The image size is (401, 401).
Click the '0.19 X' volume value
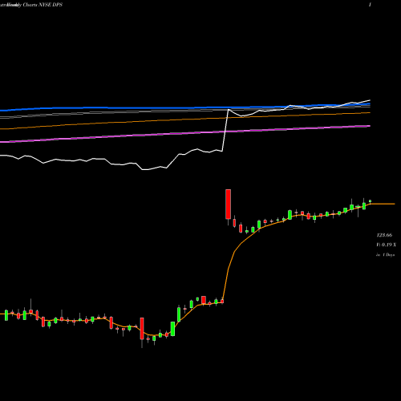(388, 245)
